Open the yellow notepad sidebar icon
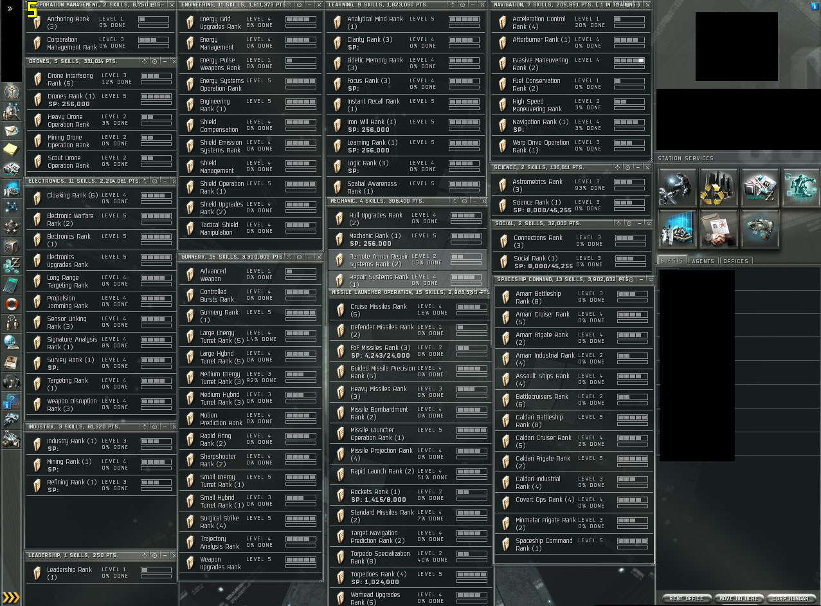821x606 pixels. click(12, 150)
